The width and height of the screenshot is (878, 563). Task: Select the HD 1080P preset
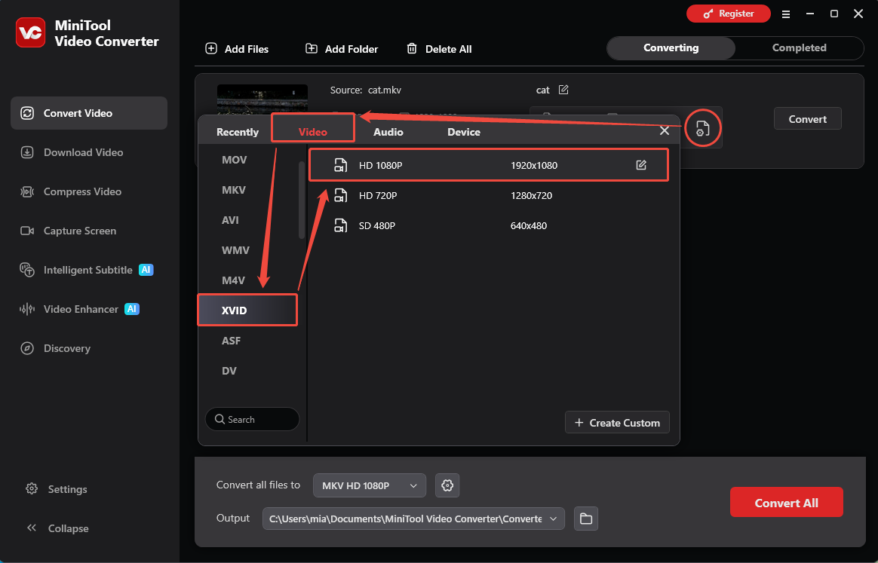[488, 165]
